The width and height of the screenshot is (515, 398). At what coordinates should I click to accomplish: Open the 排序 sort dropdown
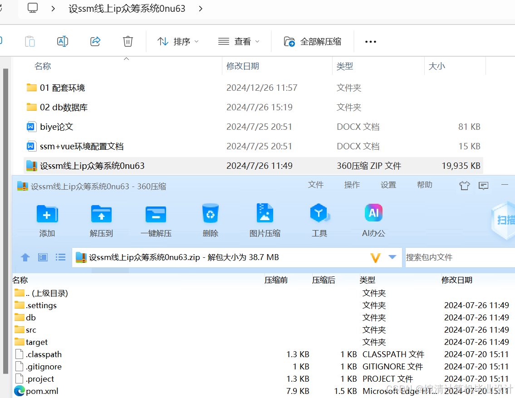(178, 42)
